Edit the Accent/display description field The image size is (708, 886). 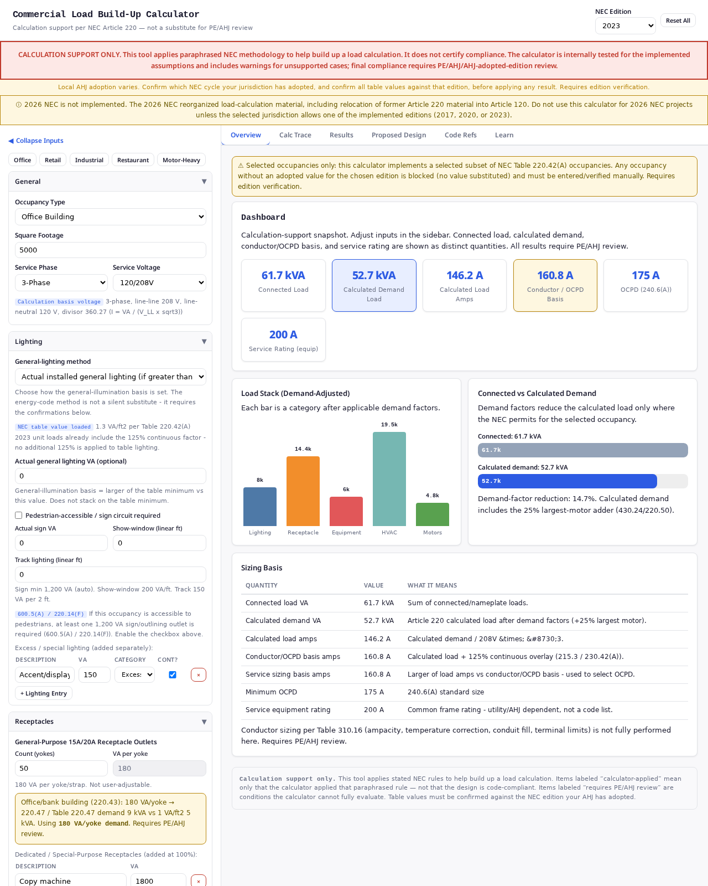tap(45, 674)
